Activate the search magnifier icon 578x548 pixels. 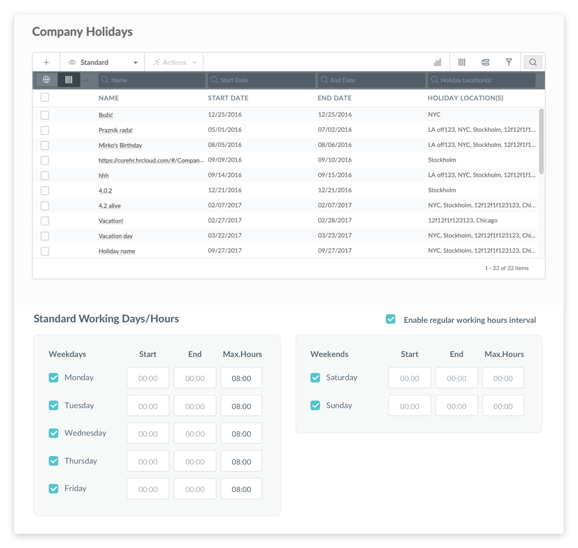[532, 62]
